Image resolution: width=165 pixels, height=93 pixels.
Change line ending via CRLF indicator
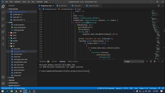(x=131, y=88)
